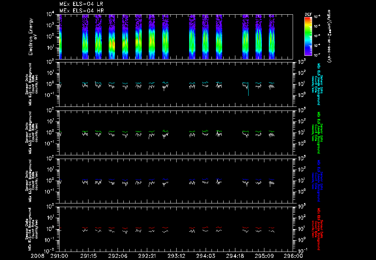The image size is (376, 260).
Task: Click the left-axis 'Sensor Data' label of the cyan panel
Action: 27,84
